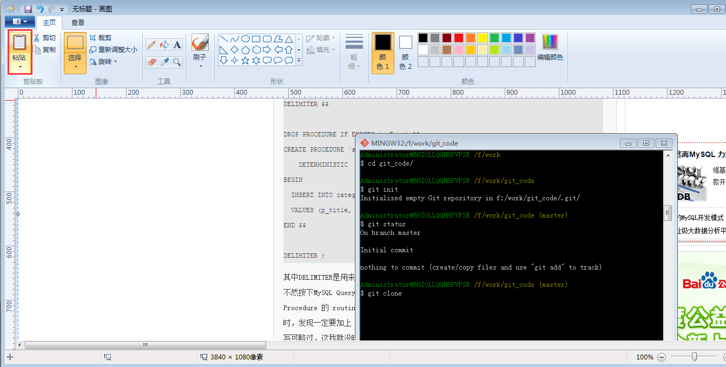Click the 100% zoom level text
Image resolution: width=726 pixels, height=367 pixels.
(x=645, y=357)
